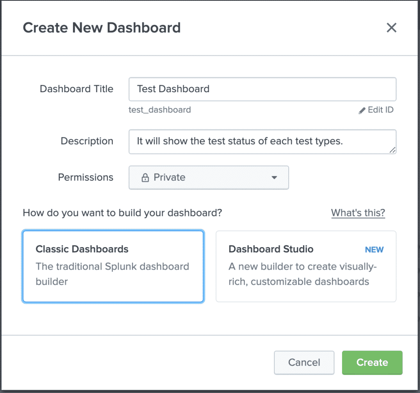
Task: Click the pencil icon next to Edit ID
Action: click(x=362, y=110)
